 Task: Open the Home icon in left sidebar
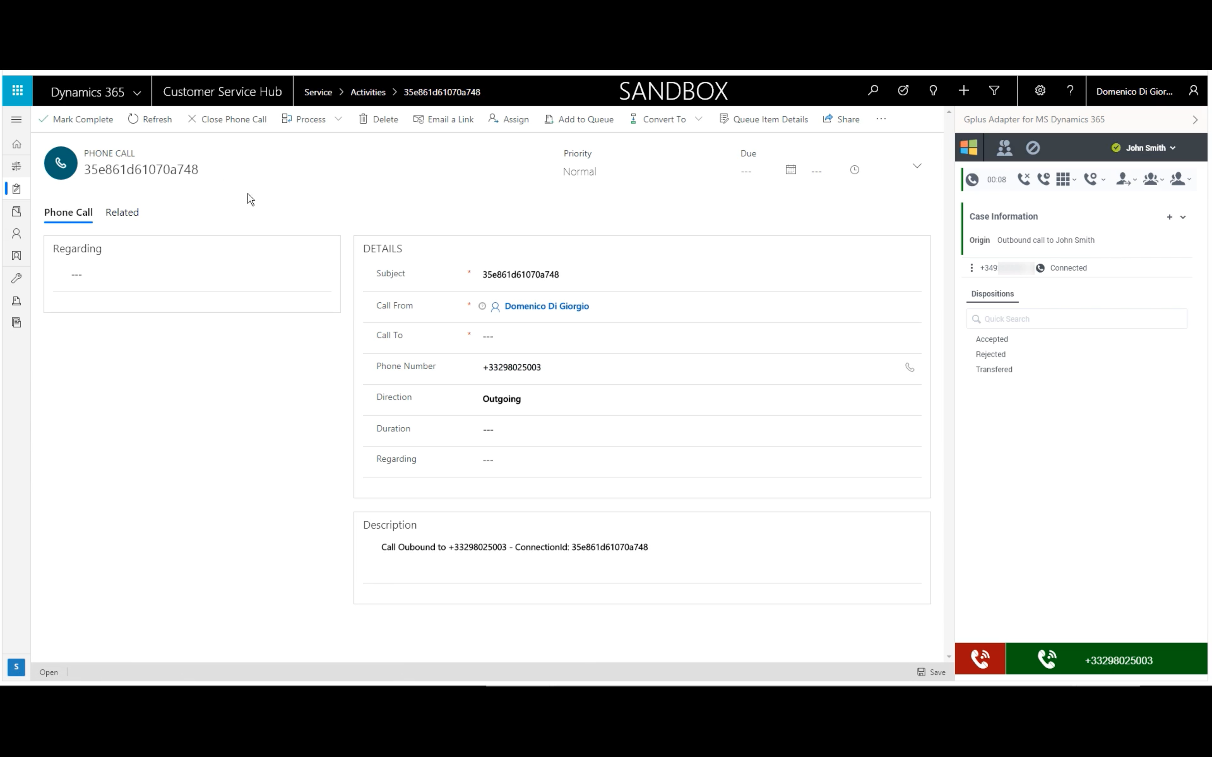[x=16, y=144]
